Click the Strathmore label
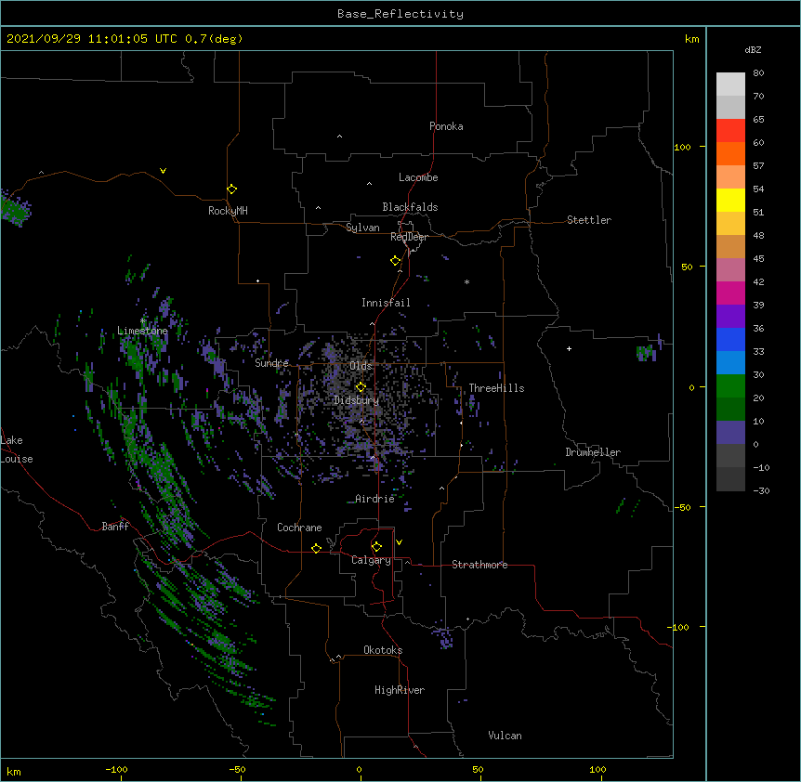The width and height of the screenshot is (801, 782). (x=479, y=565)
